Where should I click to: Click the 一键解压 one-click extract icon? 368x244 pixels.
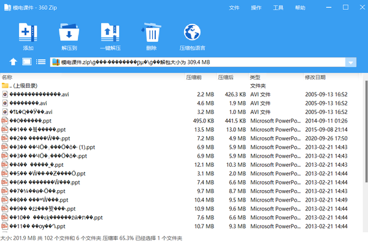click(110, 32)
